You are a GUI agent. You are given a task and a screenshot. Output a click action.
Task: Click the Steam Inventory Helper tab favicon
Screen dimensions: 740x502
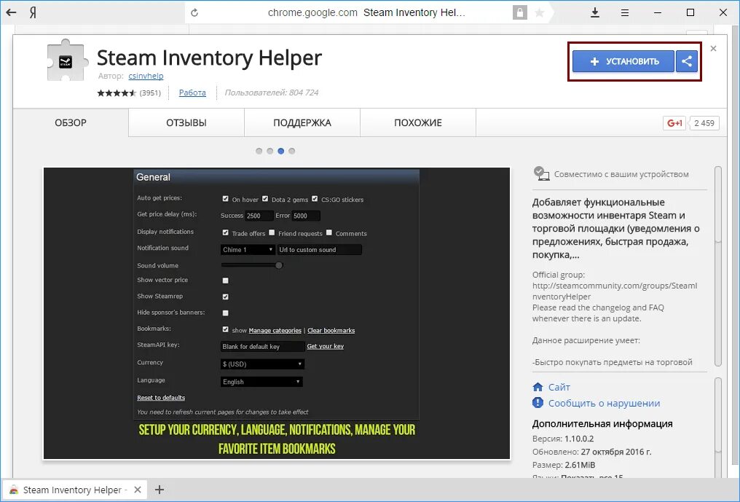14,490
